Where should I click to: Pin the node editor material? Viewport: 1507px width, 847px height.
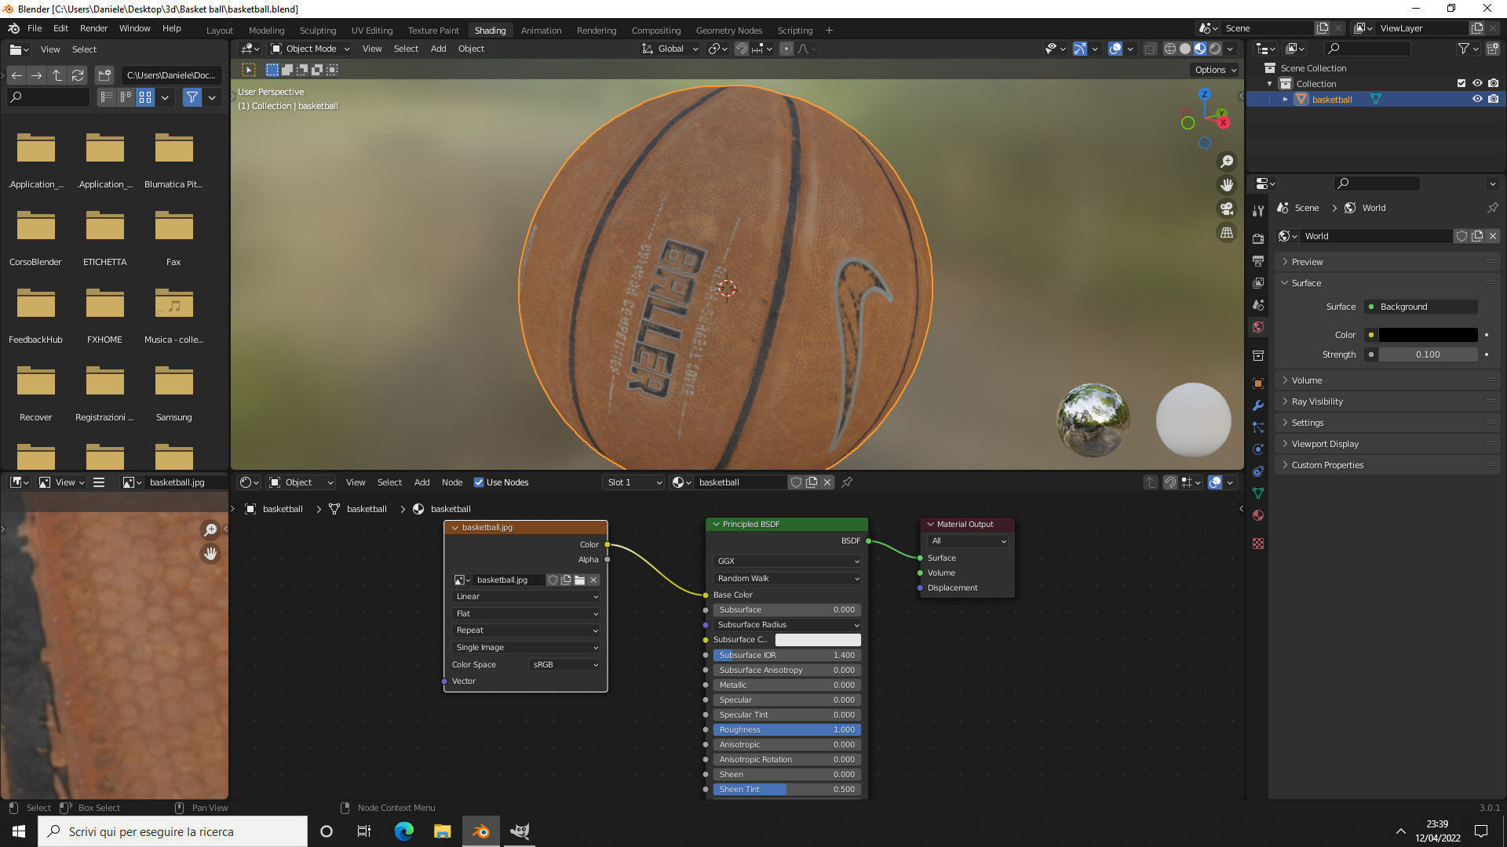(x=847, y=482)
